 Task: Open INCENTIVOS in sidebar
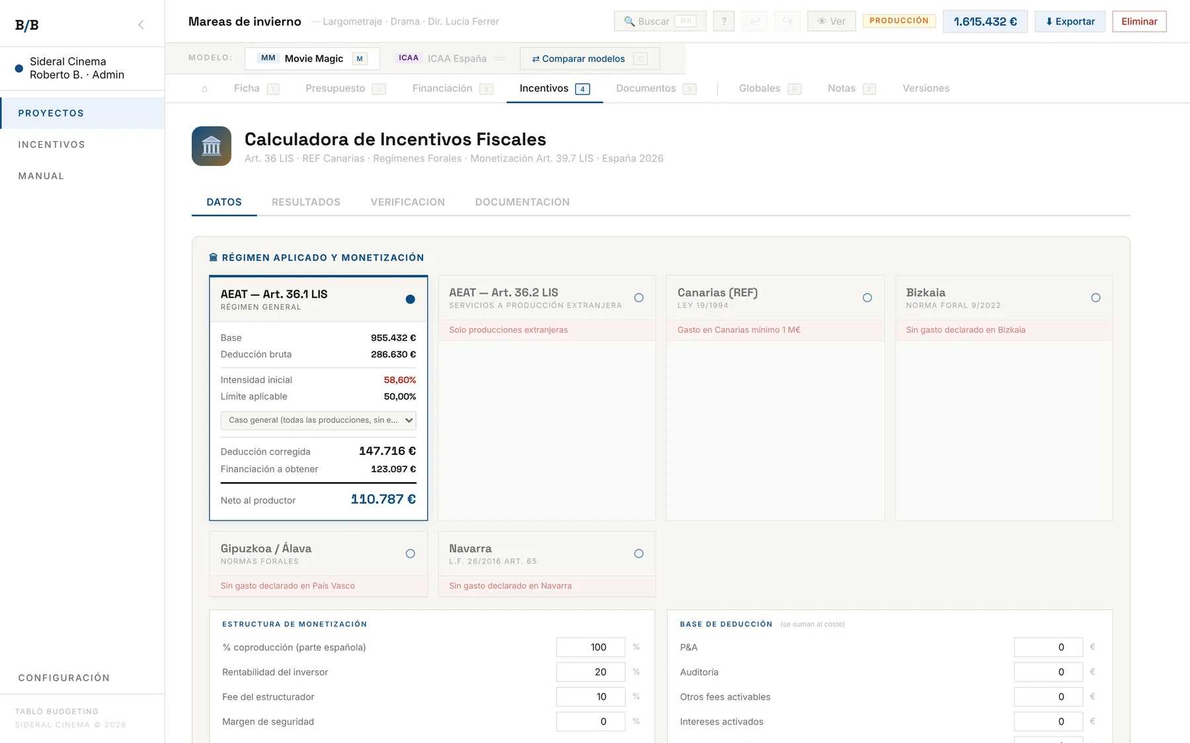tap(82, 145)
